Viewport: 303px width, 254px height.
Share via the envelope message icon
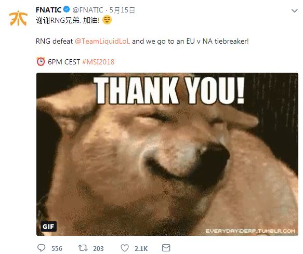point(166,248)
